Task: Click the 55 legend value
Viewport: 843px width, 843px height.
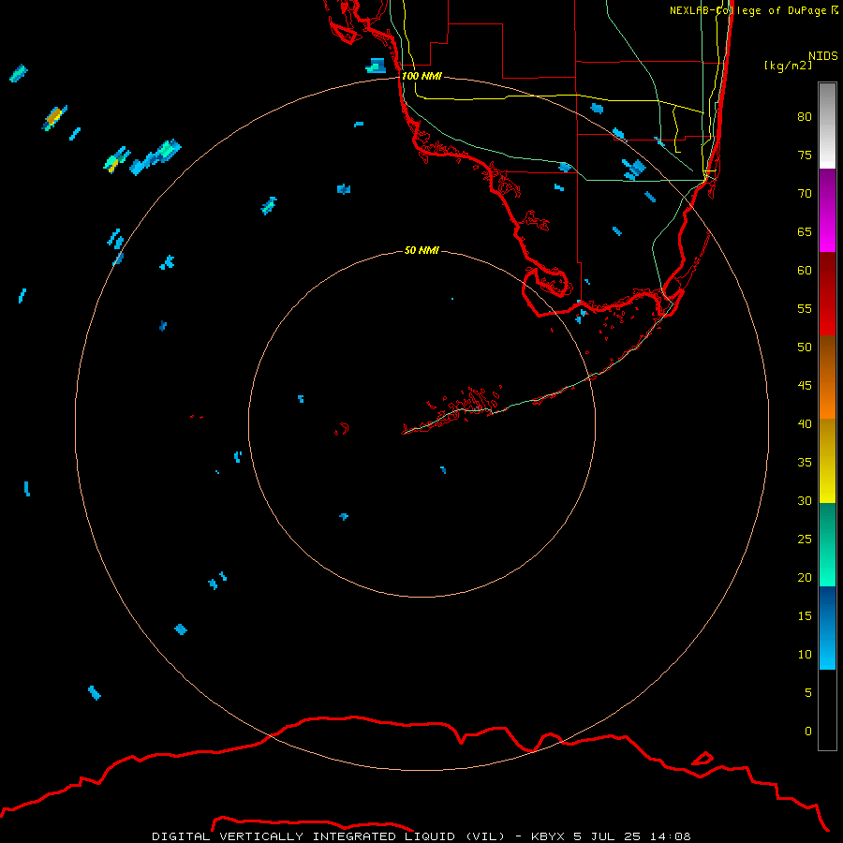Action: click(x=805, y=308)
